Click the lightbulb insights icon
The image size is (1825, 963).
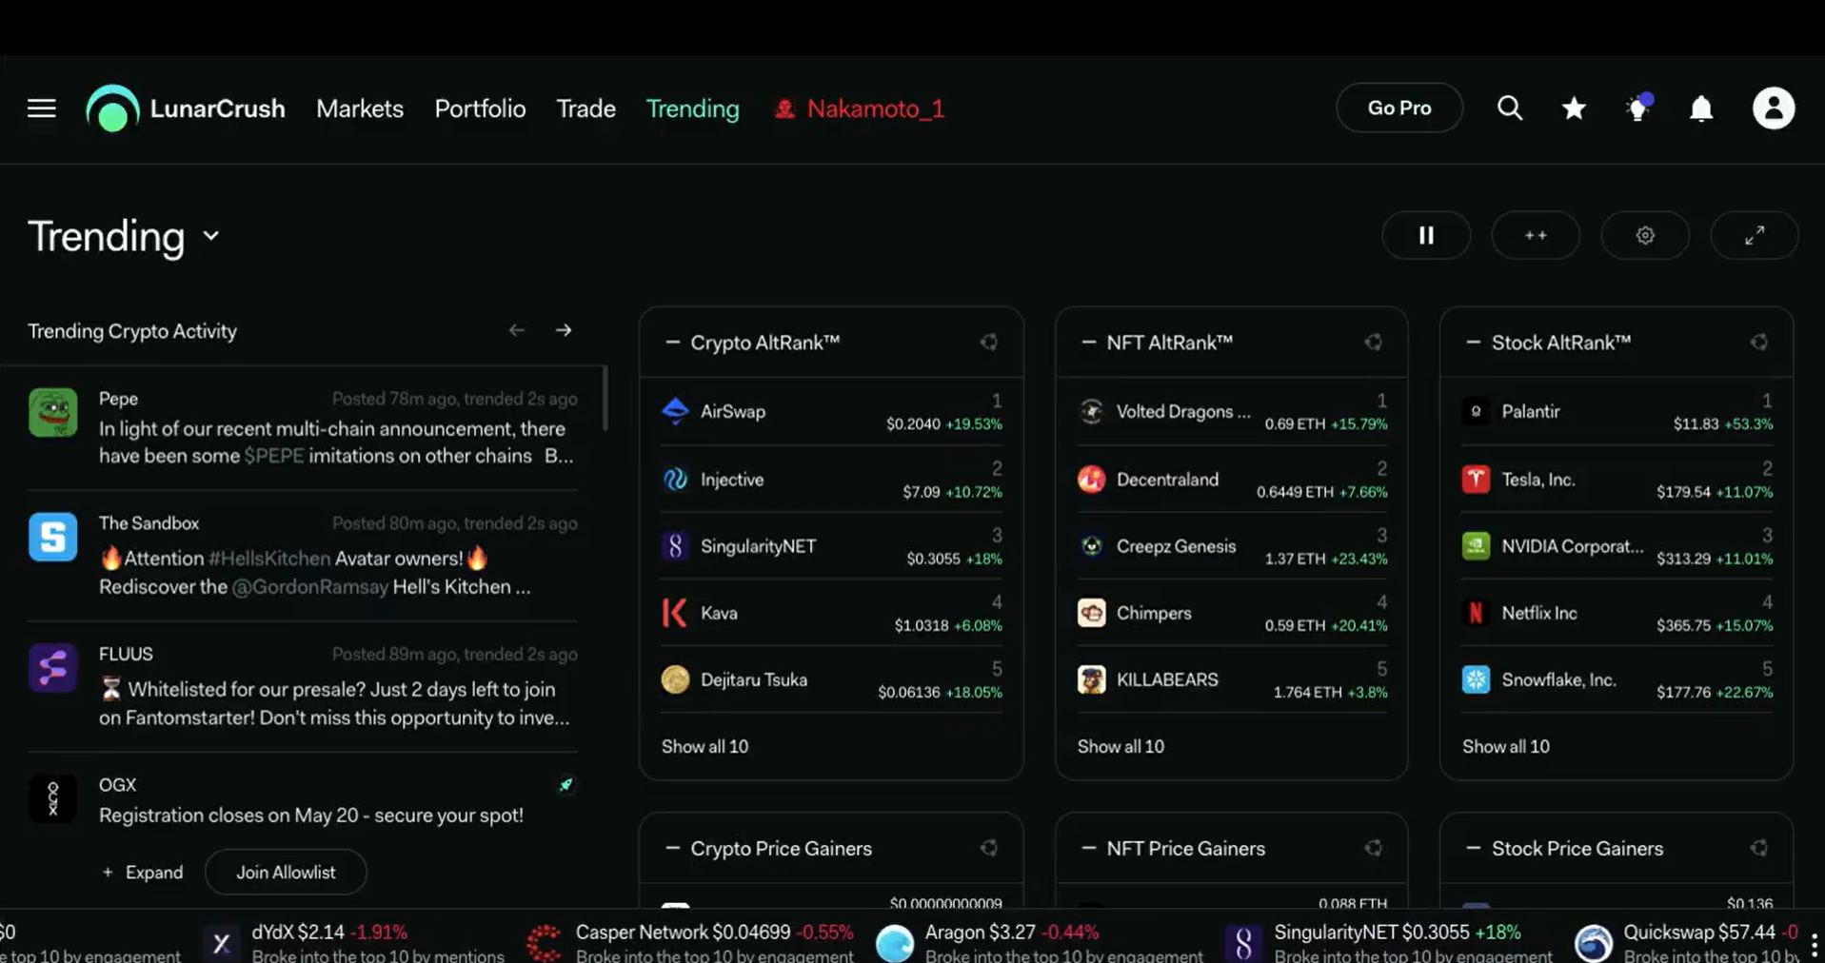(1637, 108)
